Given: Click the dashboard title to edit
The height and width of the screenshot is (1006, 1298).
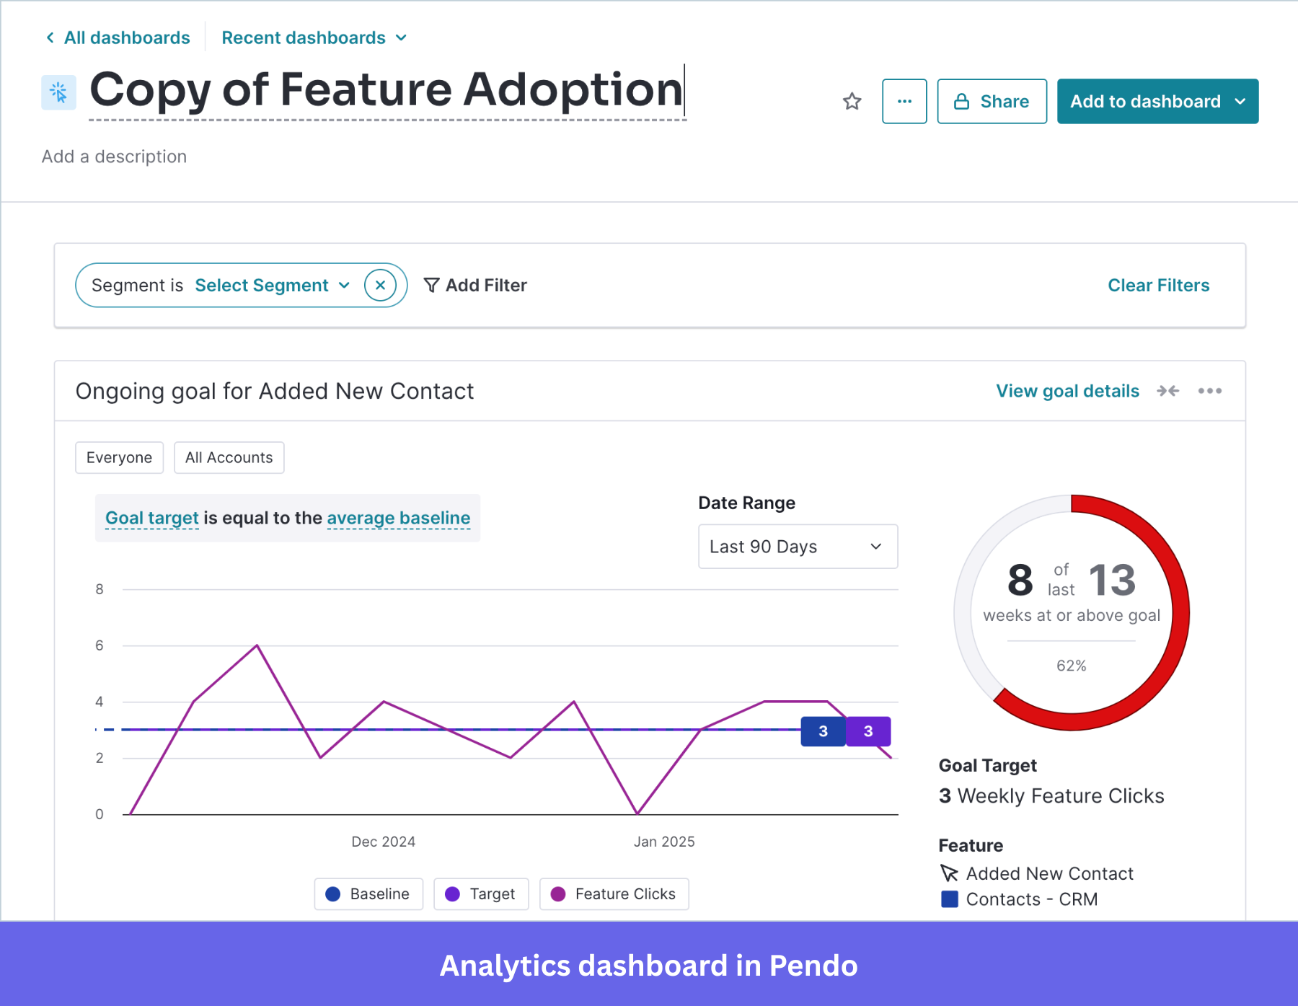Looking at the screenshot, I should pyautogui.click(x=387, y=90).
